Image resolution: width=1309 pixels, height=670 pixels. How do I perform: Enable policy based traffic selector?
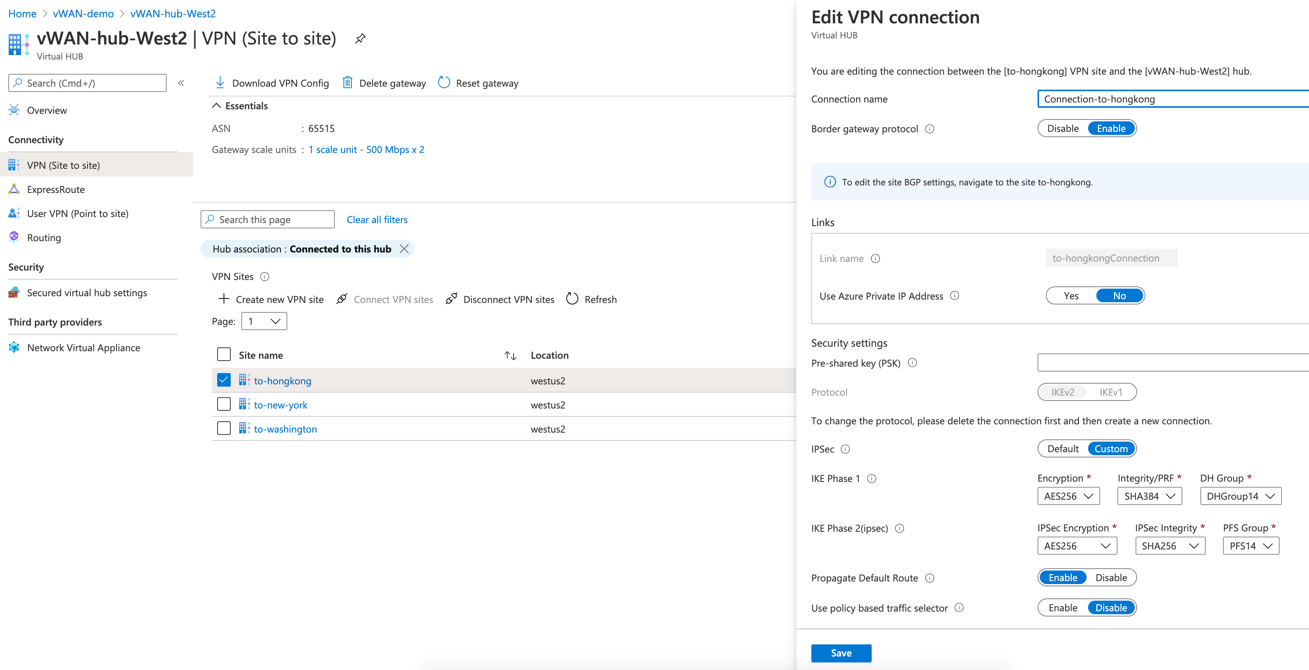pos(1062,607)
